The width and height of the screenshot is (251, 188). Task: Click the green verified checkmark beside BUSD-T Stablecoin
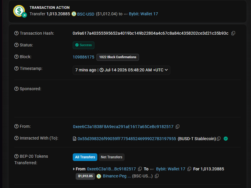226,139
